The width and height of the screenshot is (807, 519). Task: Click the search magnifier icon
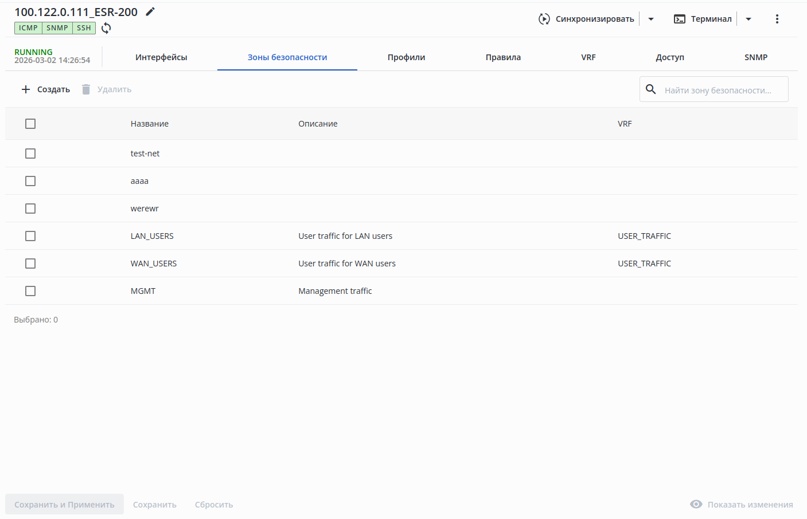pos(651,89)
